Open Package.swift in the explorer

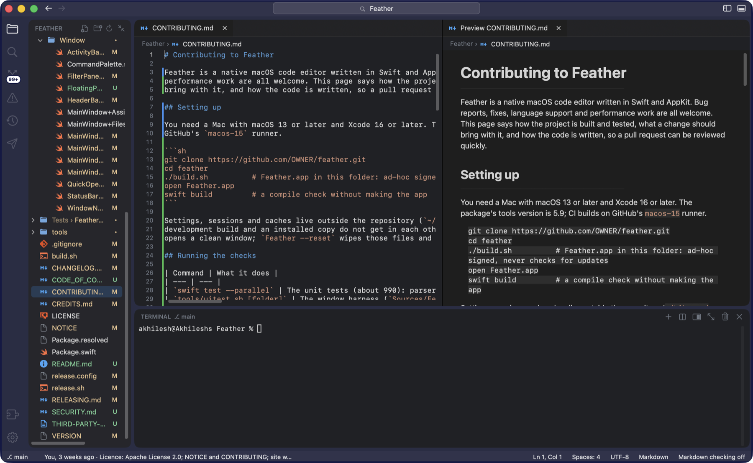(77, 352)
